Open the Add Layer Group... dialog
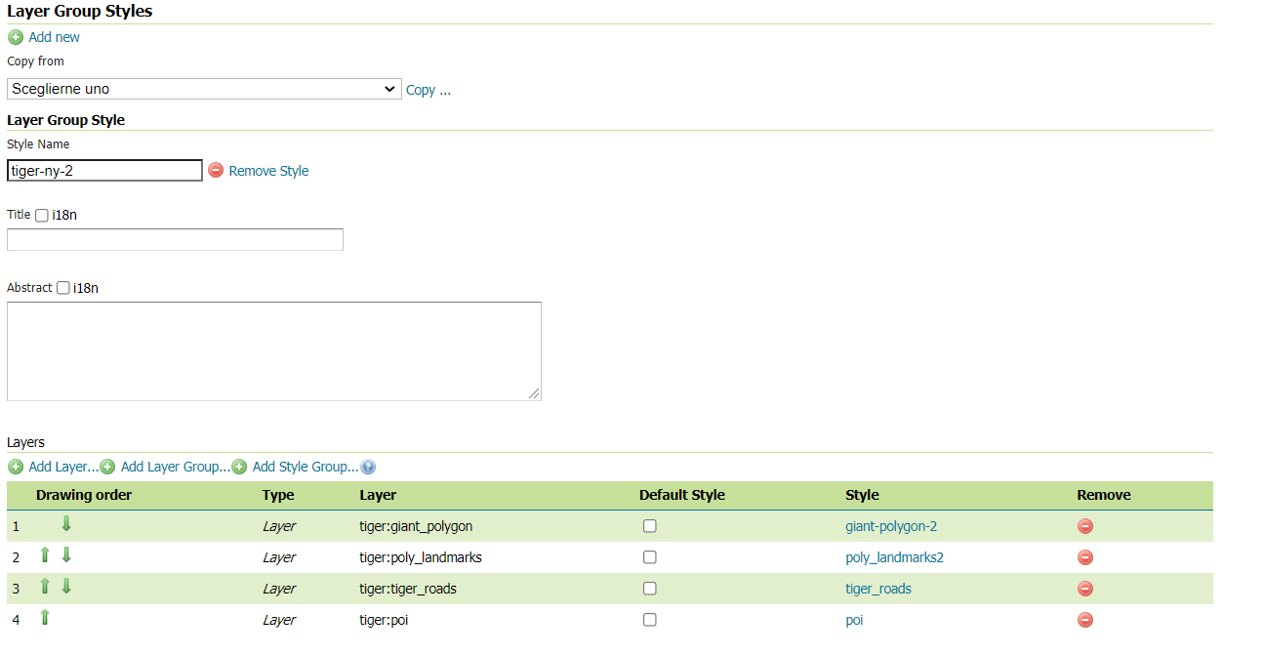The height and width of the screenshot is (655, 1264). click(175, 467)
